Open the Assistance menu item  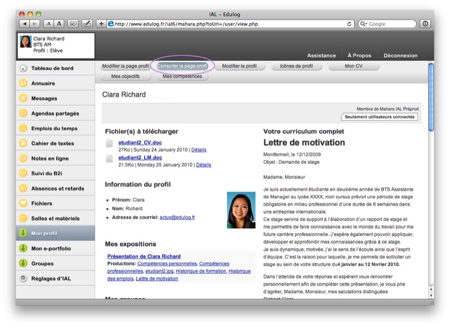[321, 56]
